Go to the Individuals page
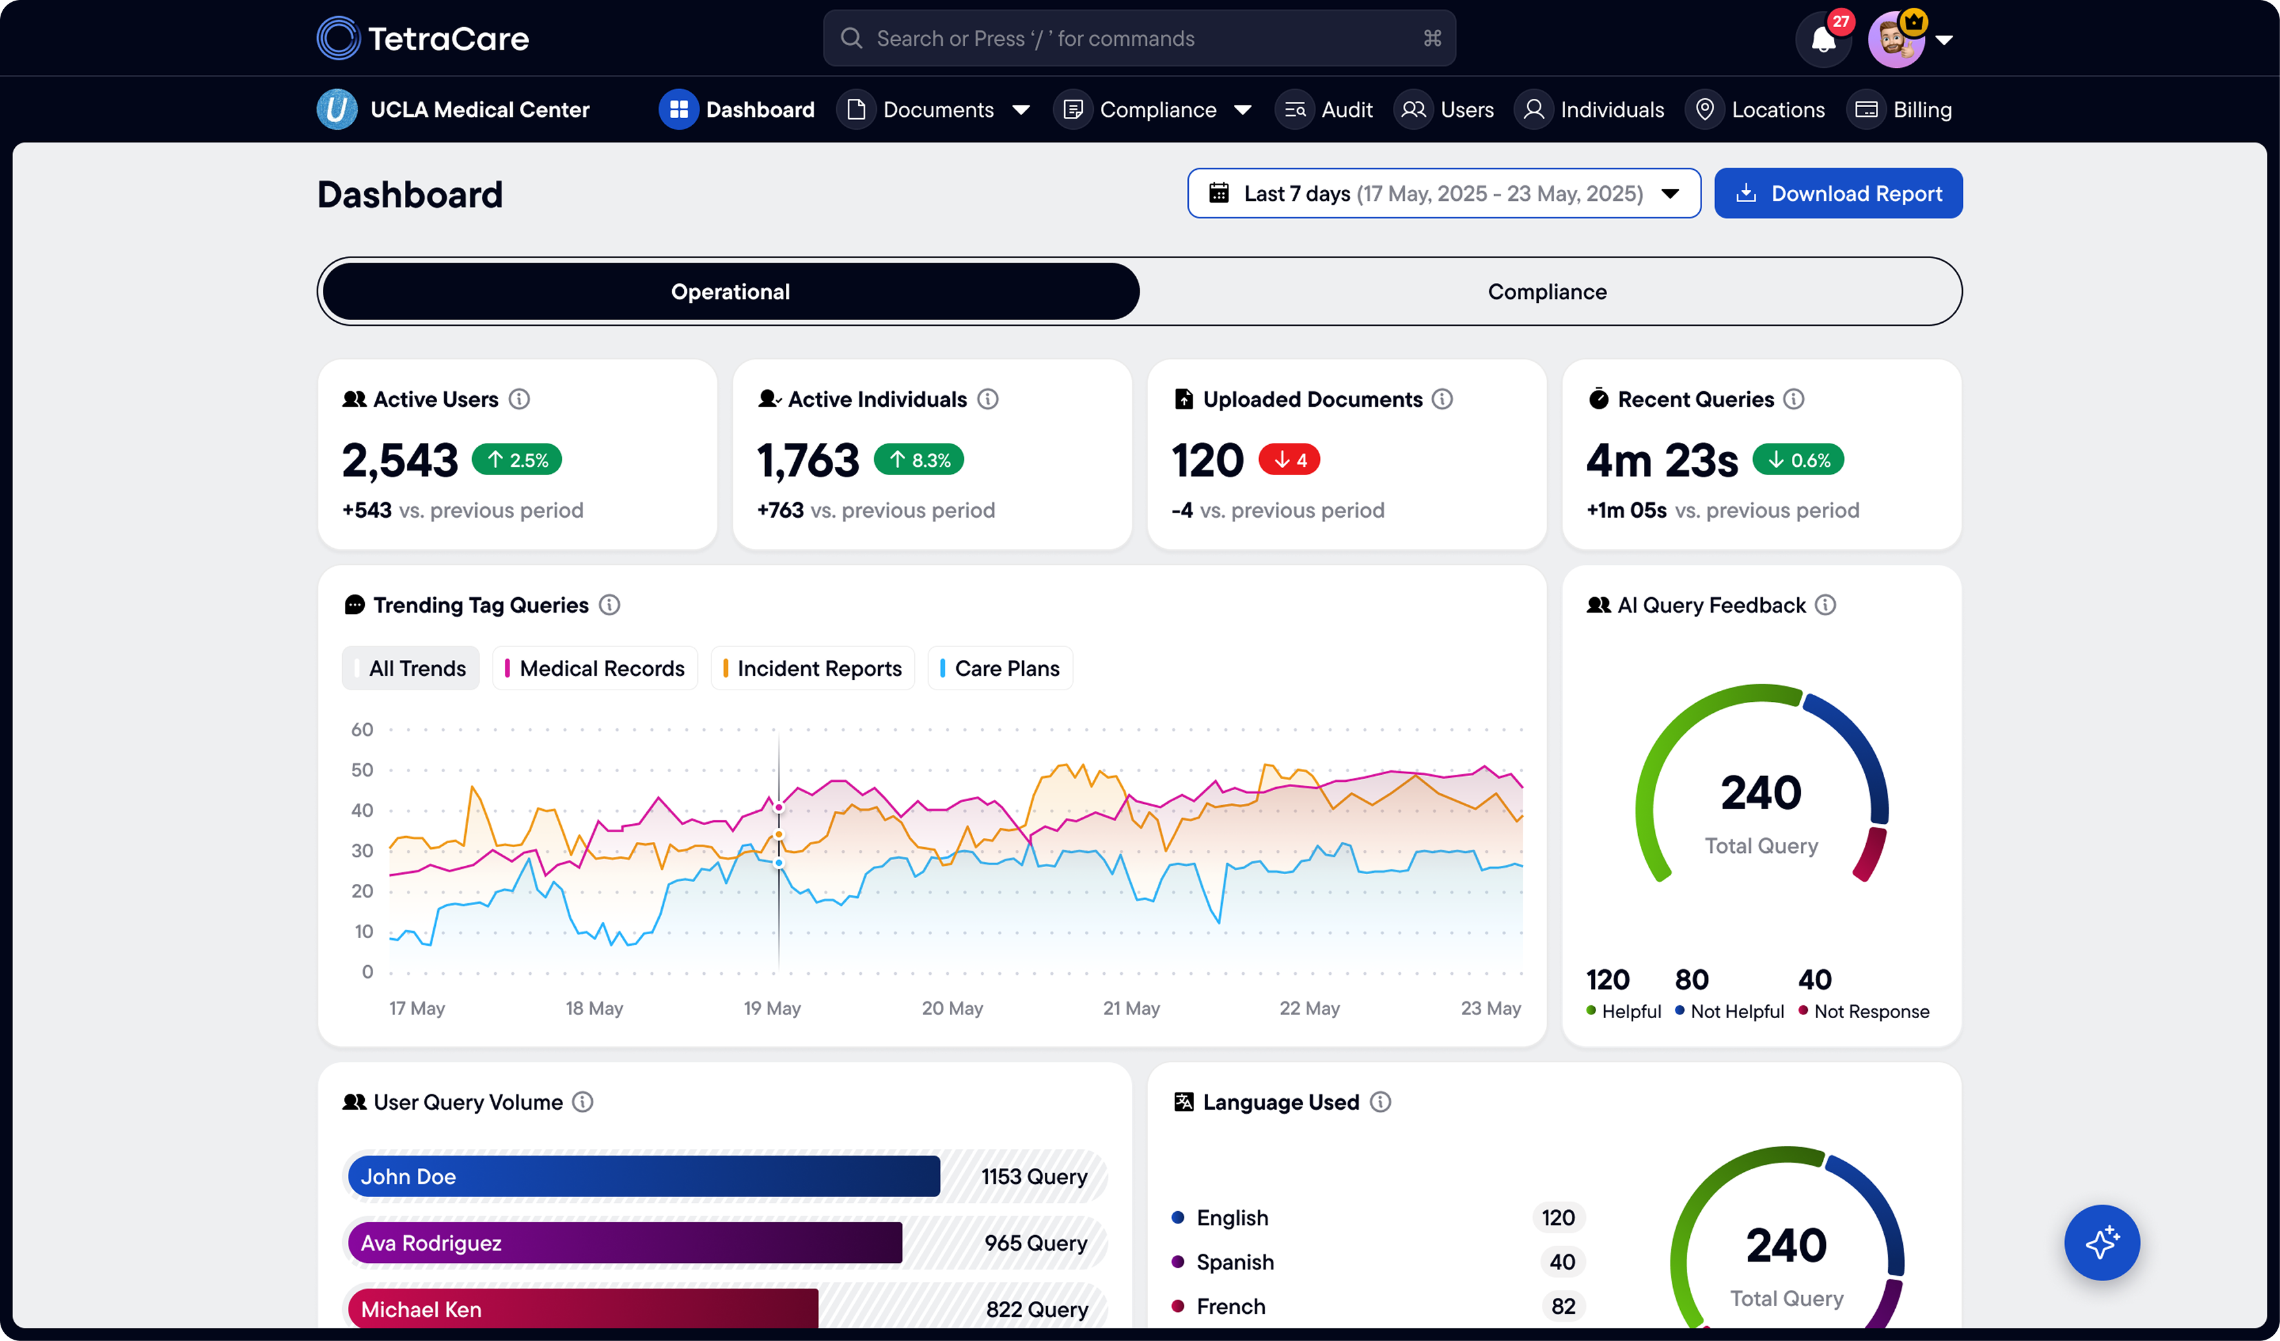The image size is (2280, 1341). point(1590,110)
